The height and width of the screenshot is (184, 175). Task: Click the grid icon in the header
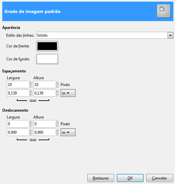coord(163,11)
